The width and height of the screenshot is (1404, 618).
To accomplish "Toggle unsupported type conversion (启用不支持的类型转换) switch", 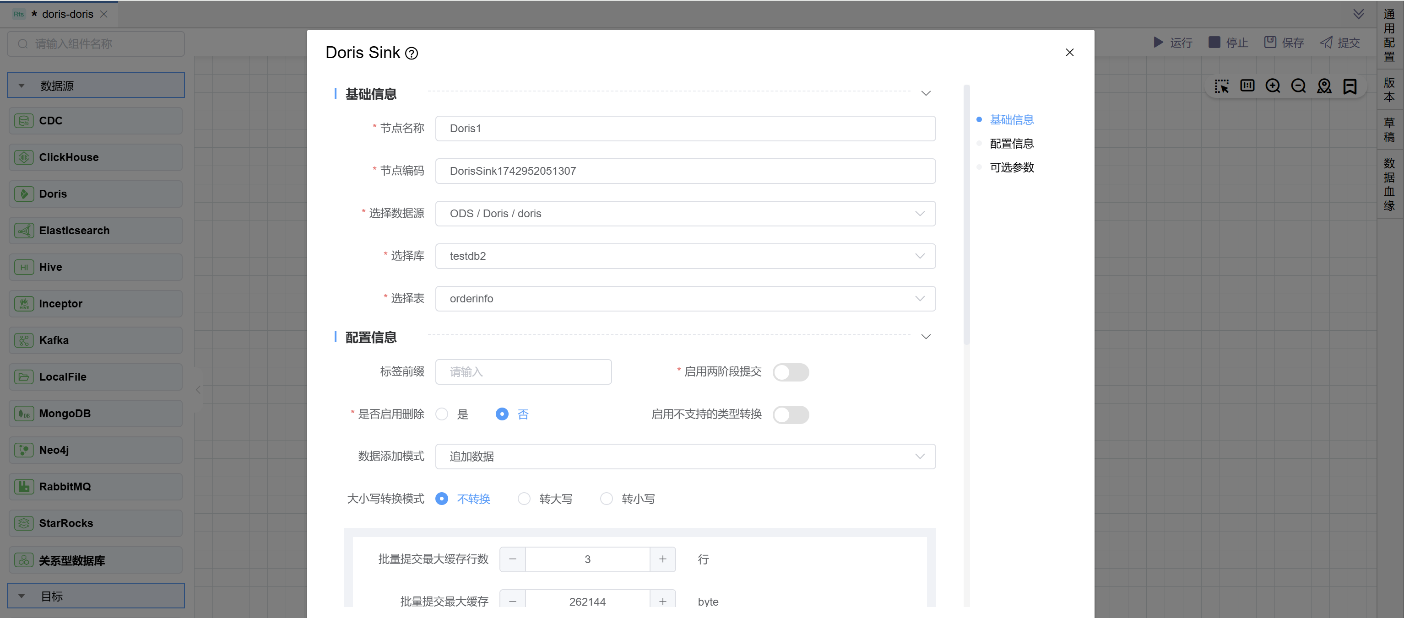I will pos(790,415).
